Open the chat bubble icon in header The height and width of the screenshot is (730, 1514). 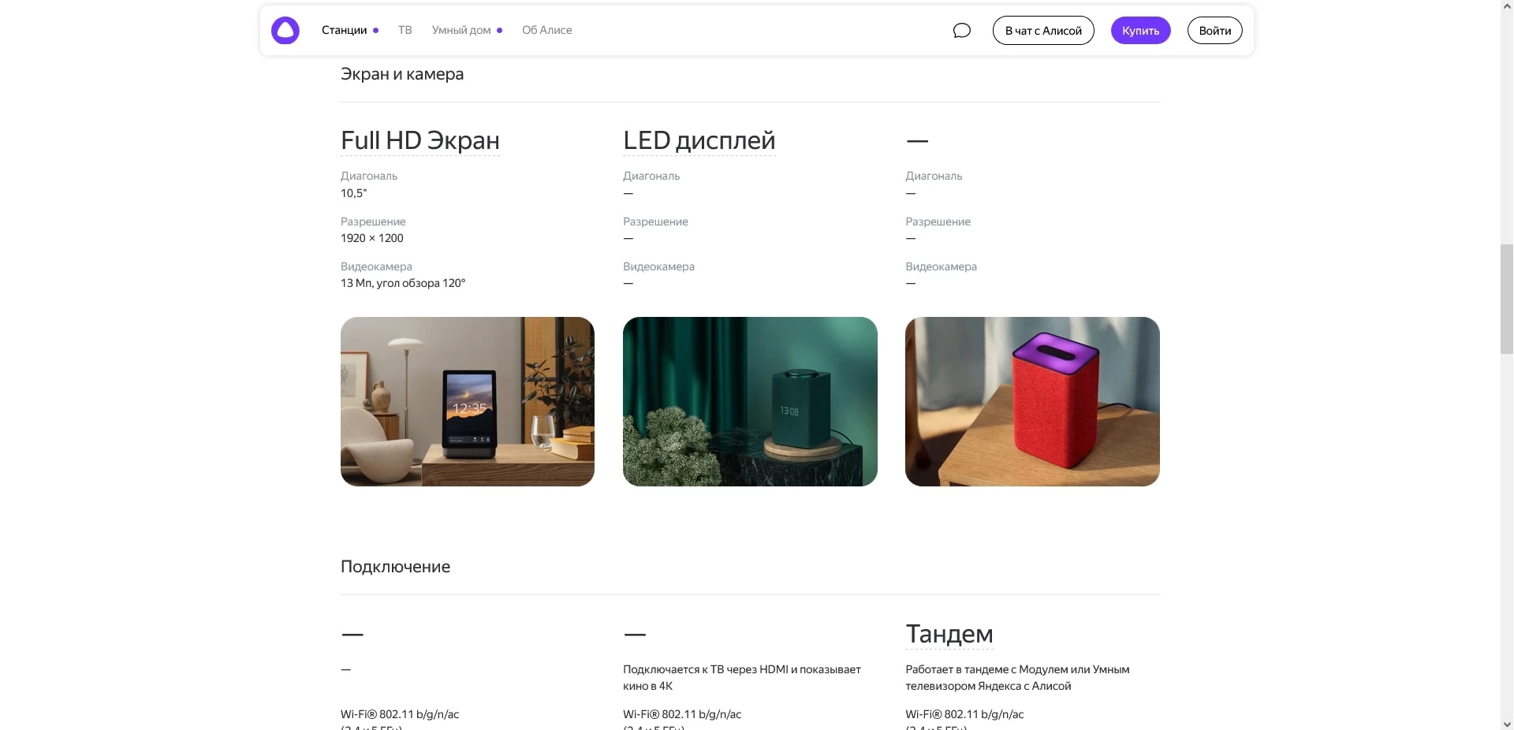click(961, 31)
